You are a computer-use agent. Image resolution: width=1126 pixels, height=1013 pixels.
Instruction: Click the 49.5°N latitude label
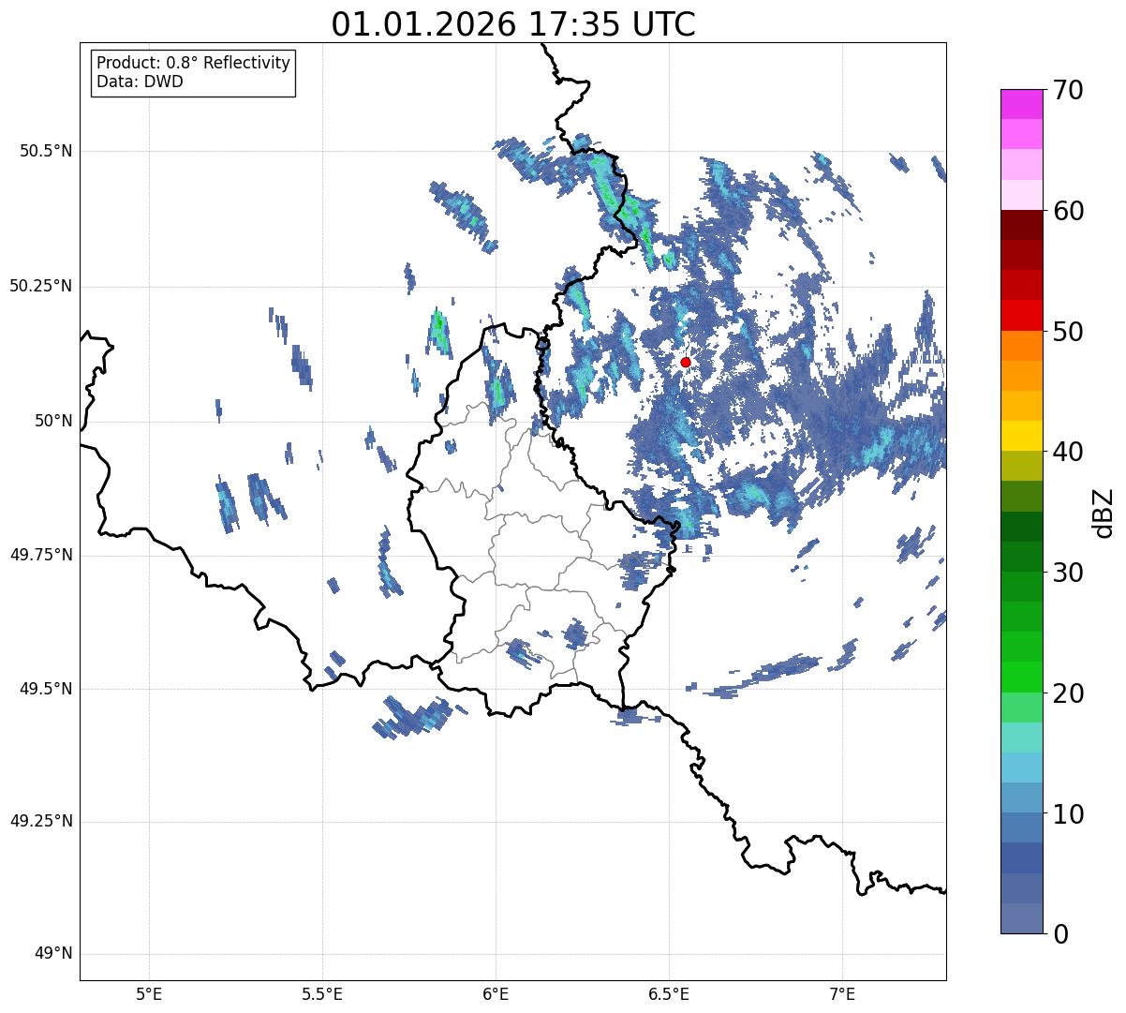[x=46, y=689]
